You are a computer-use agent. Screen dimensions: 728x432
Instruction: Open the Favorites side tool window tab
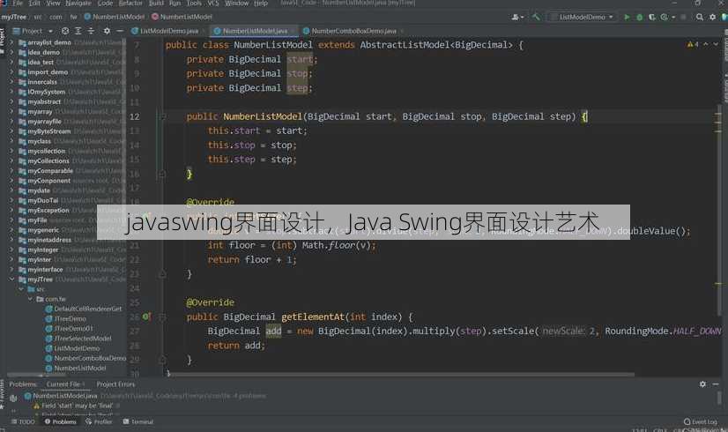[x=3, y=395]
